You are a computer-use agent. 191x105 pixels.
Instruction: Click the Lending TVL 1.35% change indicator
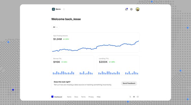[x=112, y=62]
